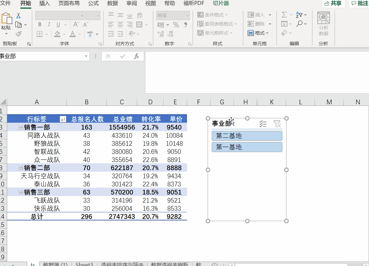
Task: Open the 文件 menu
Action: (5, 3)
